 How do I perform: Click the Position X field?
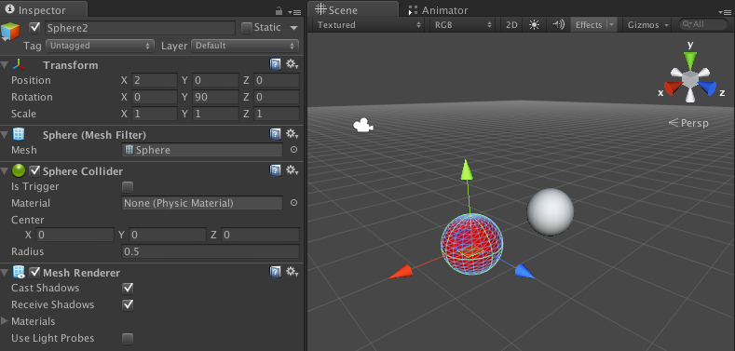point(155,80)
